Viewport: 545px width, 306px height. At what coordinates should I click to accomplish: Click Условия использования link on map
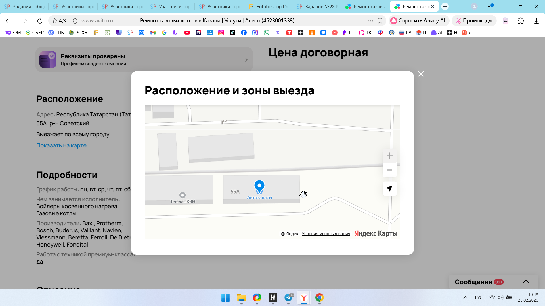click(326, 234)
